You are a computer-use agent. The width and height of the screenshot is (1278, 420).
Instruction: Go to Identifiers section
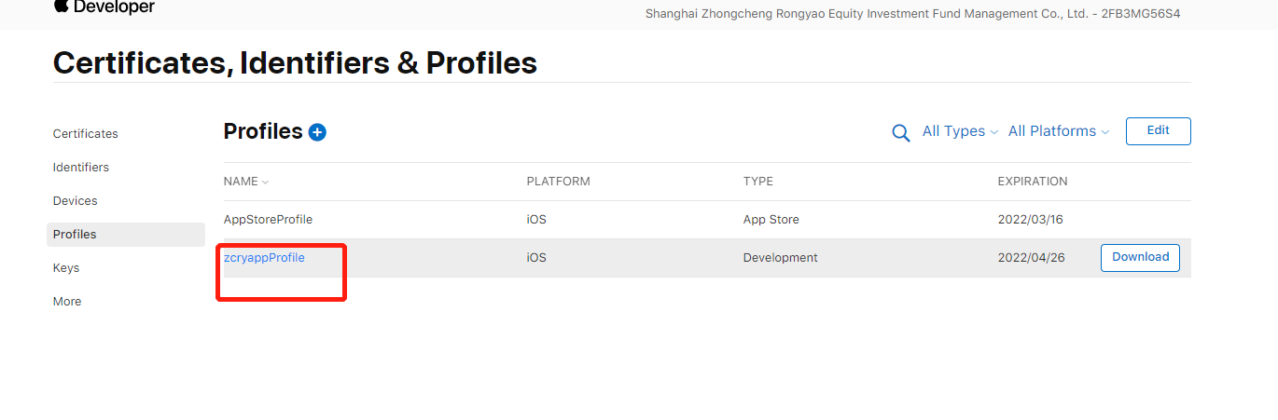[x=81, y=168]
